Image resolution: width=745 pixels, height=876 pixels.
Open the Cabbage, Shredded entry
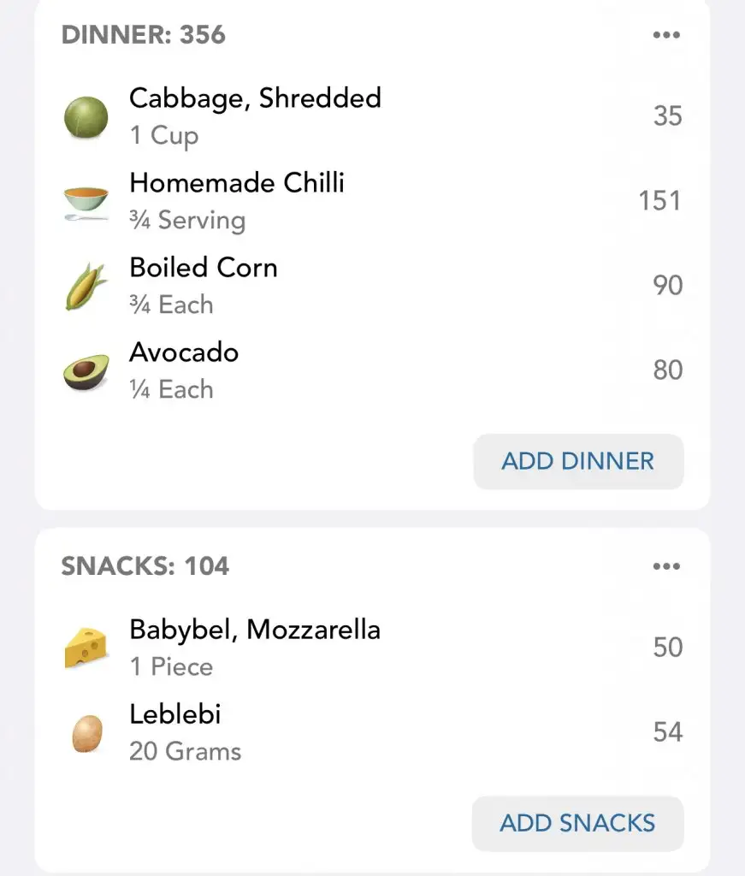click(x=373, y=116)
